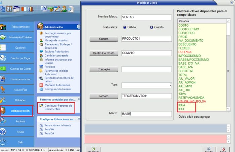Click into the Macro text field

point(147,114)
